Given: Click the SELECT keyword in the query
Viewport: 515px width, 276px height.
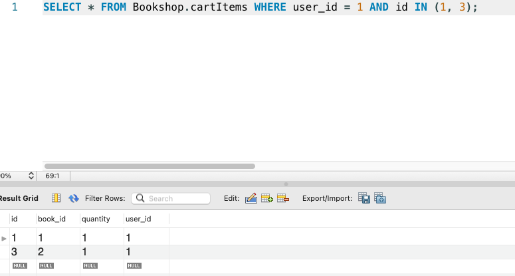Looking at the screenshot, I should [x=62, y=7].
